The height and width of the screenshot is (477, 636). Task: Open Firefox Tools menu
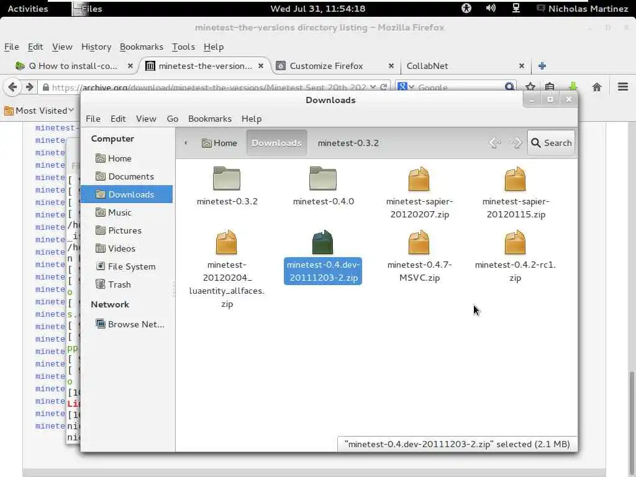183,47
